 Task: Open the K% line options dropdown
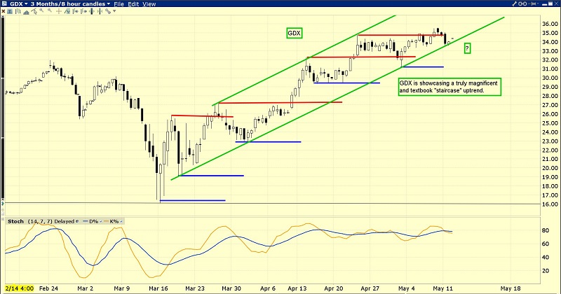121,221
